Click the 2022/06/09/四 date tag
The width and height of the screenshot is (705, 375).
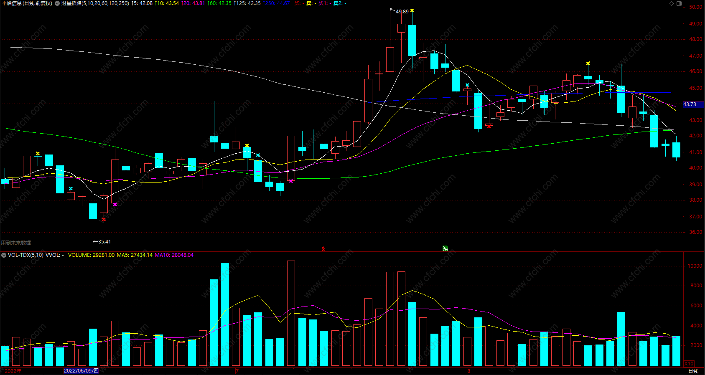point(81,371)
